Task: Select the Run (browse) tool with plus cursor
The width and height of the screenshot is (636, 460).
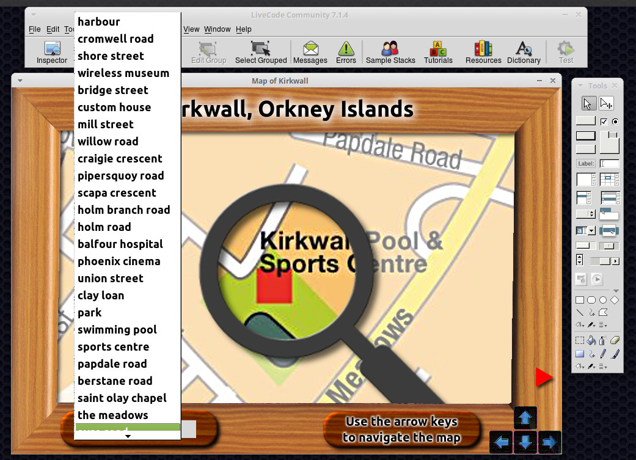Action: [x=606, y=103]
